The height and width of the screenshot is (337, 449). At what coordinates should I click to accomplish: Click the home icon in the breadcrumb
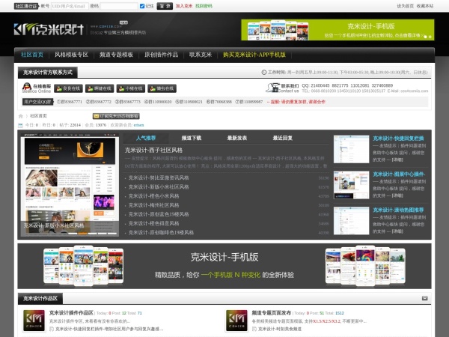21,116
